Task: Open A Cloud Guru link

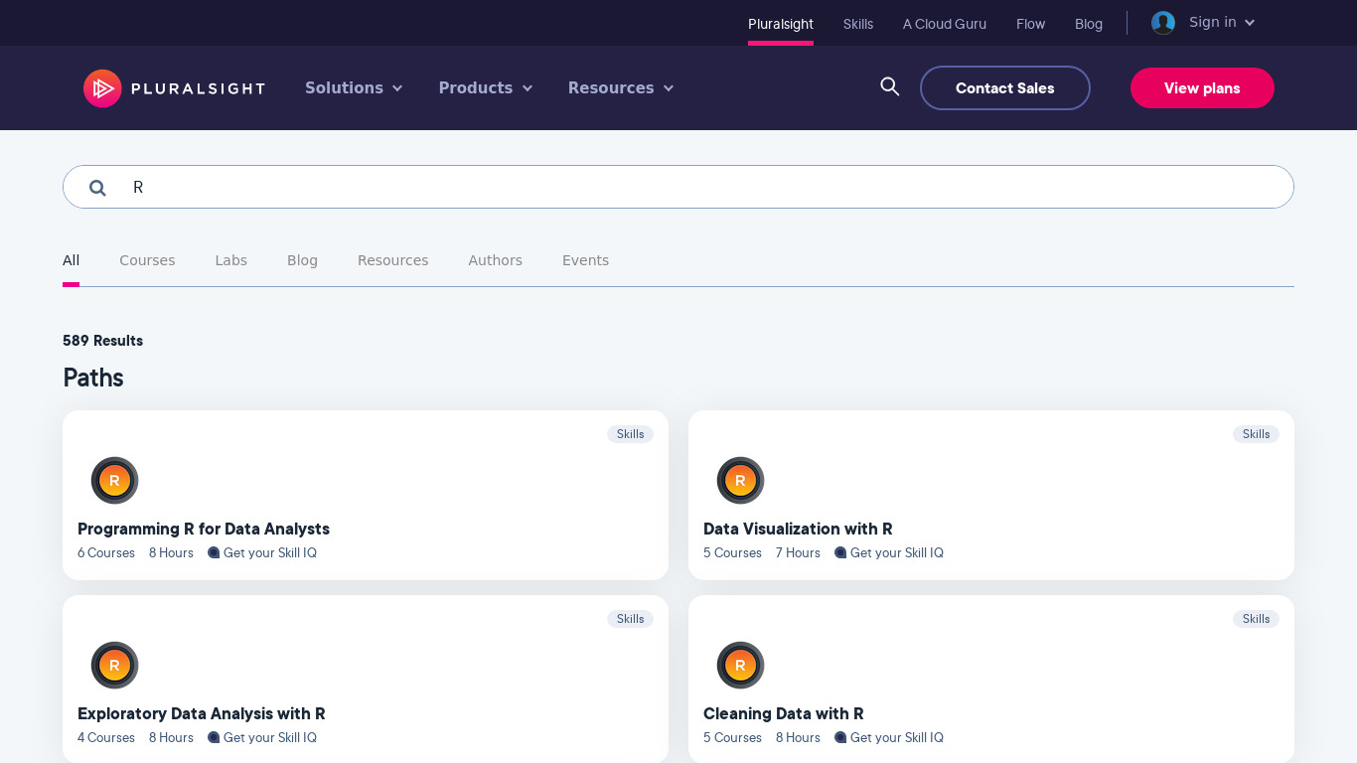Action: point(945,24)
